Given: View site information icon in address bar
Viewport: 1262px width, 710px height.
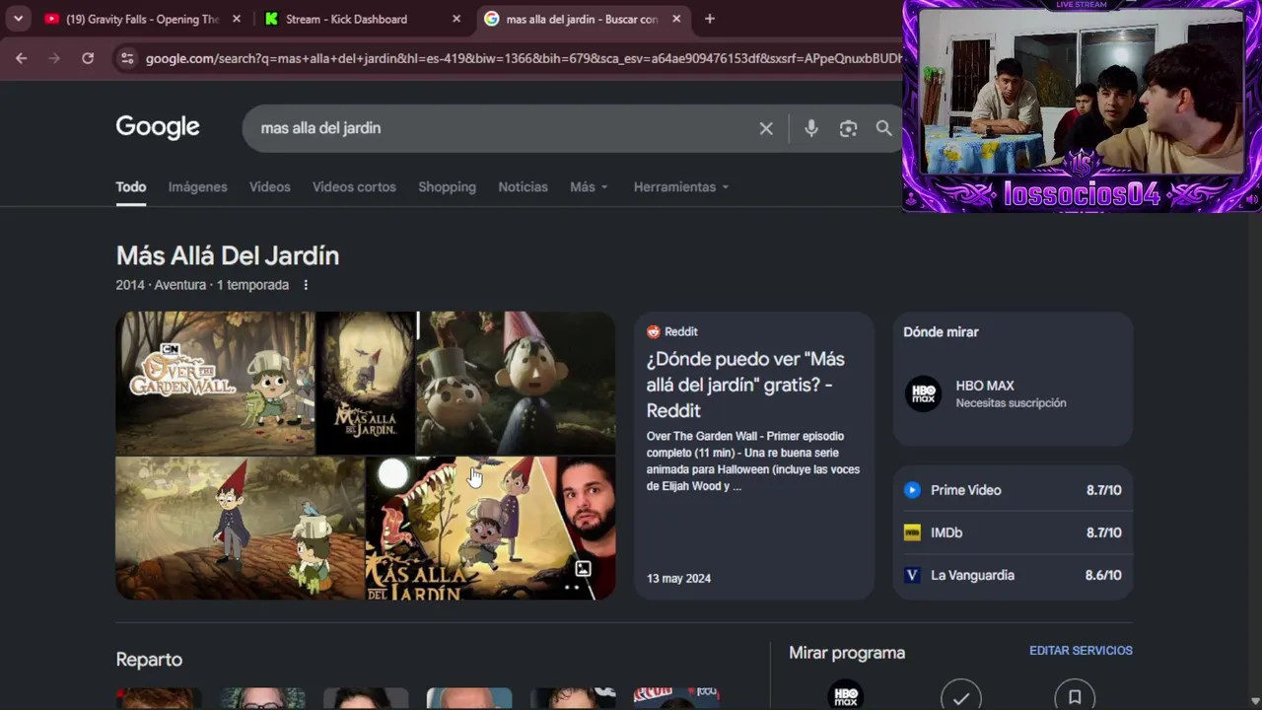Looking at the screenshot, I should coord(126,58).
